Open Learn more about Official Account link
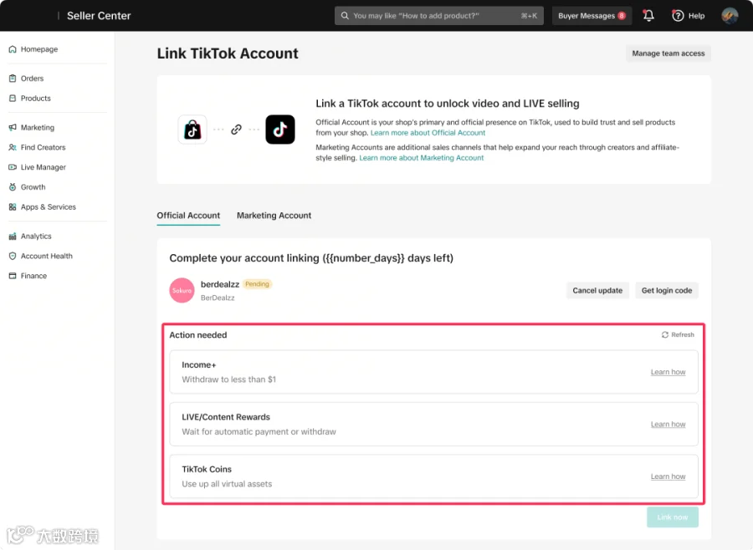 tap(428, 132)
